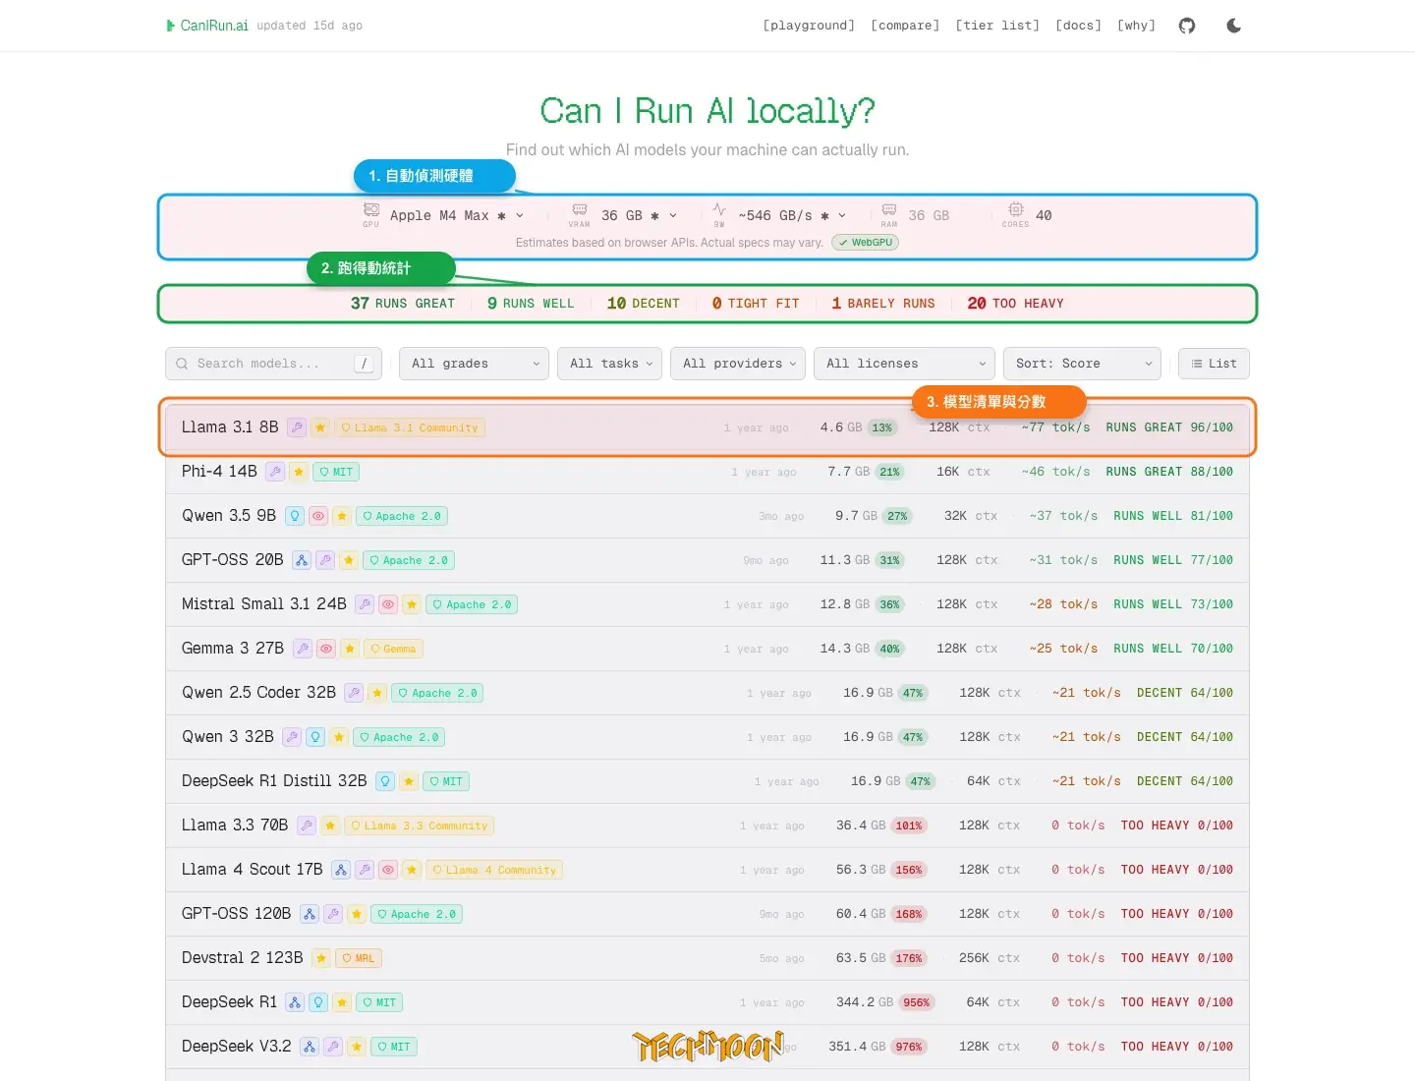This screenshot has height=1081, width=1415.
Task: Filter by 10 DECENT
Action: click(644, 304)
